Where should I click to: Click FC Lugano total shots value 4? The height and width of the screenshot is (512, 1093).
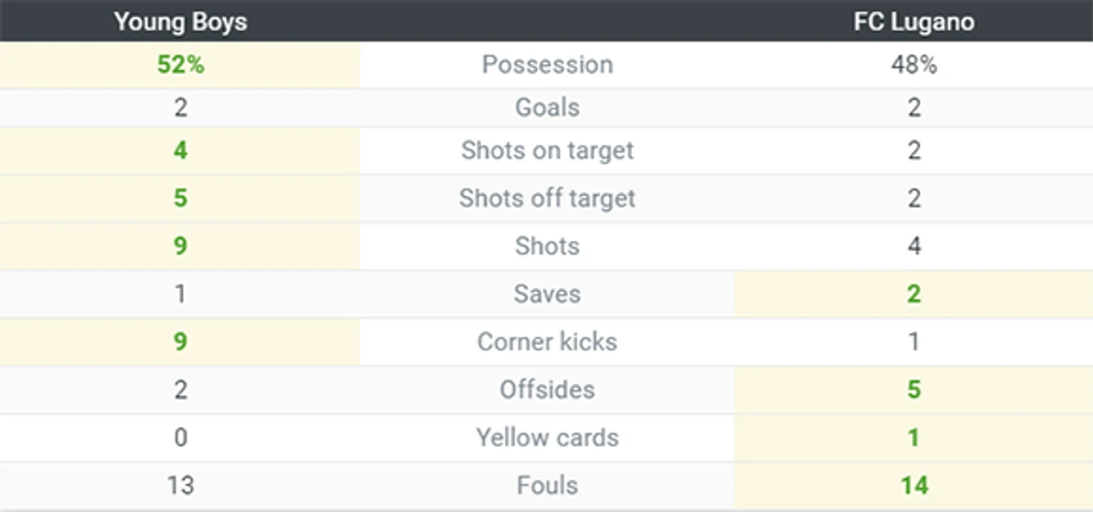913,246
